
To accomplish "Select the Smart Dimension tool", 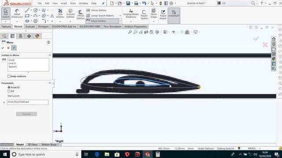I will (x=17, y=14).
